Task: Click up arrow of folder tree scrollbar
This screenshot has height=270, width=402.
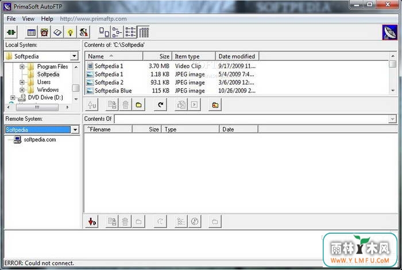Action: click(x=76, y=67)
